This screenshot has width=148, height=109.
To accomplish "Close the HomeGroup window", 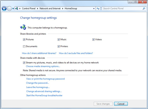I will pyautogui.click(x=142, y=2).
